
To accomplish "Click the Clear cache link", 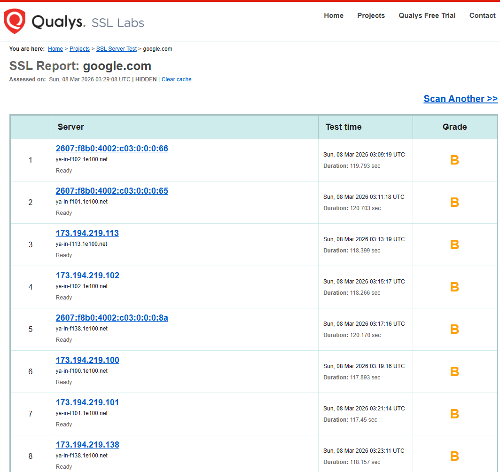I will 176,79.
